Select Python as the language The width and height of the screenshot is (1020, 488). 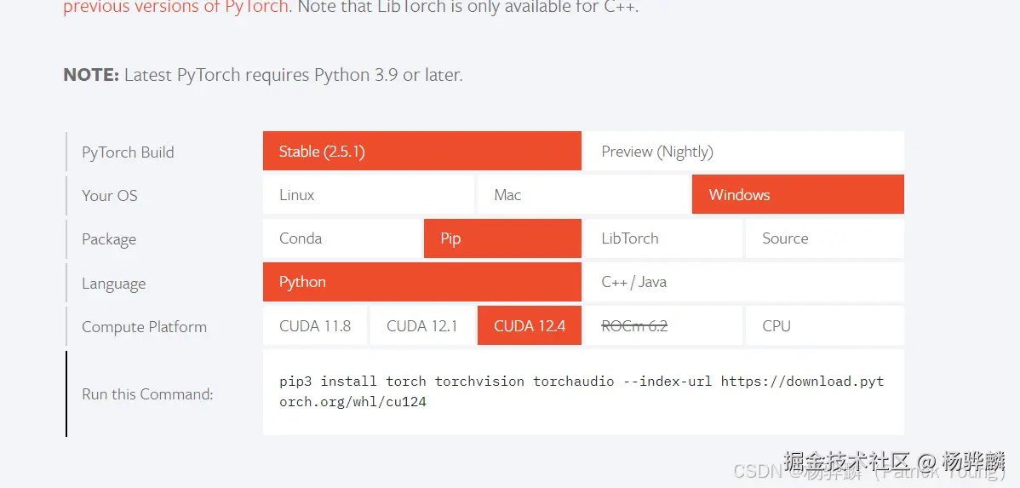click(x=422, y=282)
